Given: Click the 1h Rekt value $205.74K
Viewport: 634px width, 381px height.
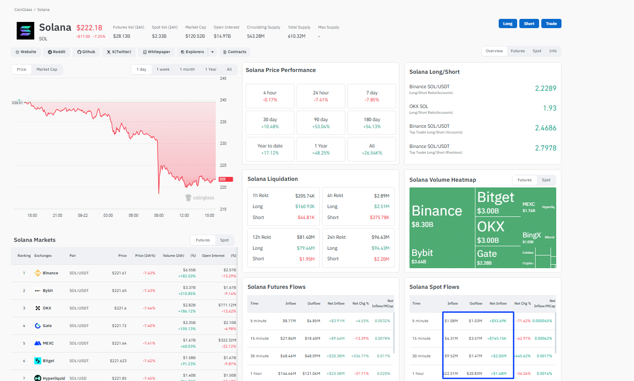Looking at the screenshot, I should (x=305, y=196).
